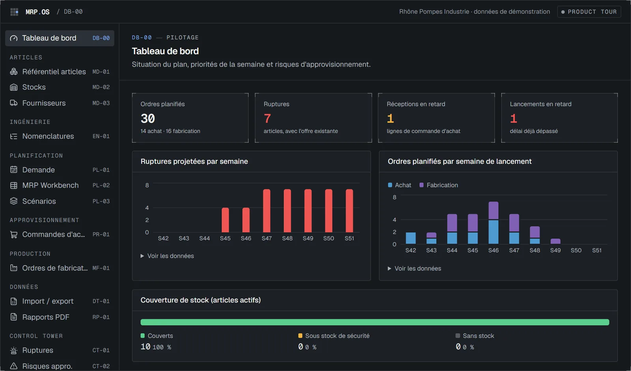Click the Ruptures siren icon

[x=14, y=351]
